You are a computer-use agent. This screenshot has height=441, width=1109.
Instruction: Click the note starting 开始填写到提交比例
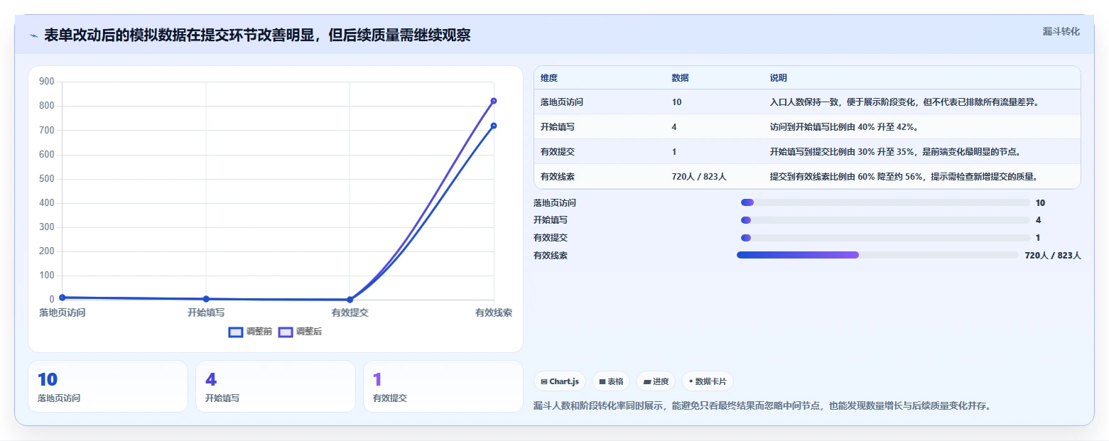click(x=895, y=152)
